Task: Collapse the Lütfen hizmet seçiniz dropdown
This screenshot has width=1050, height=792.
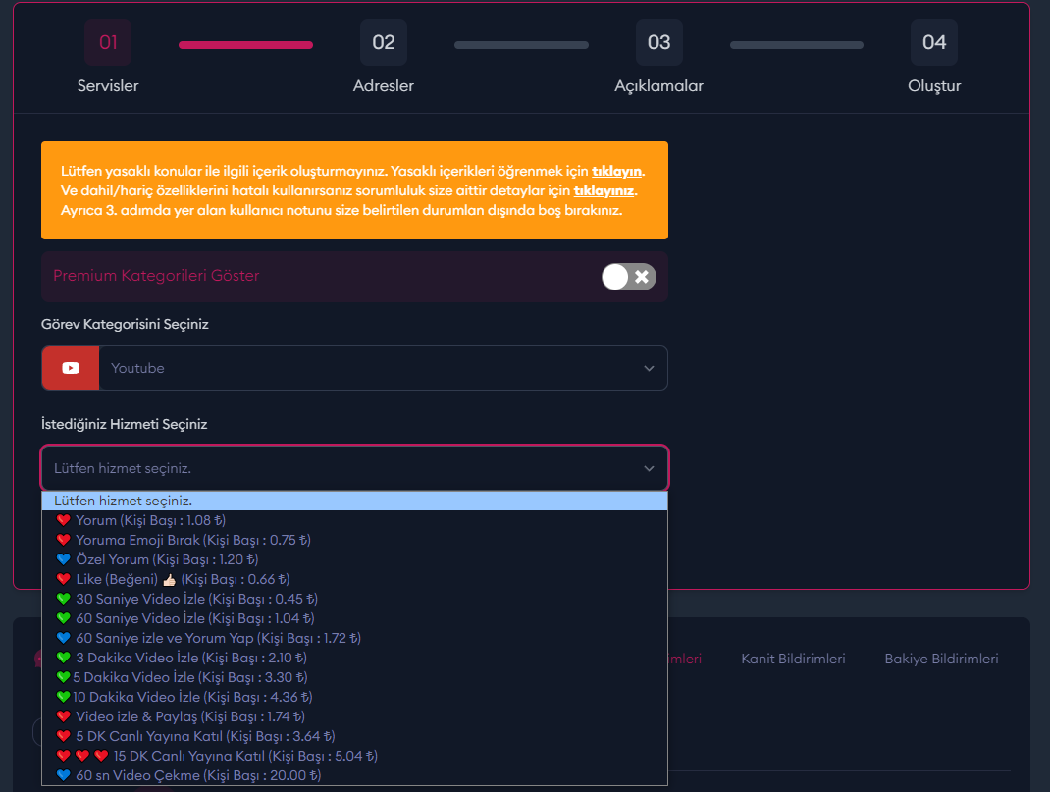Action: pos(354,468)
